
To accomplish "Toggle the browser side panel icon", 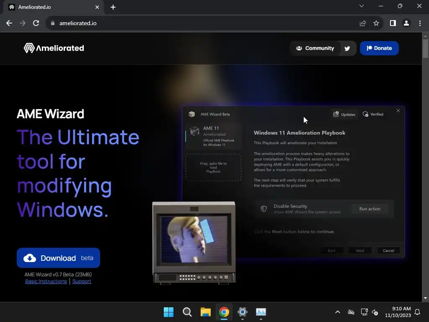I will tap(393, 23).
